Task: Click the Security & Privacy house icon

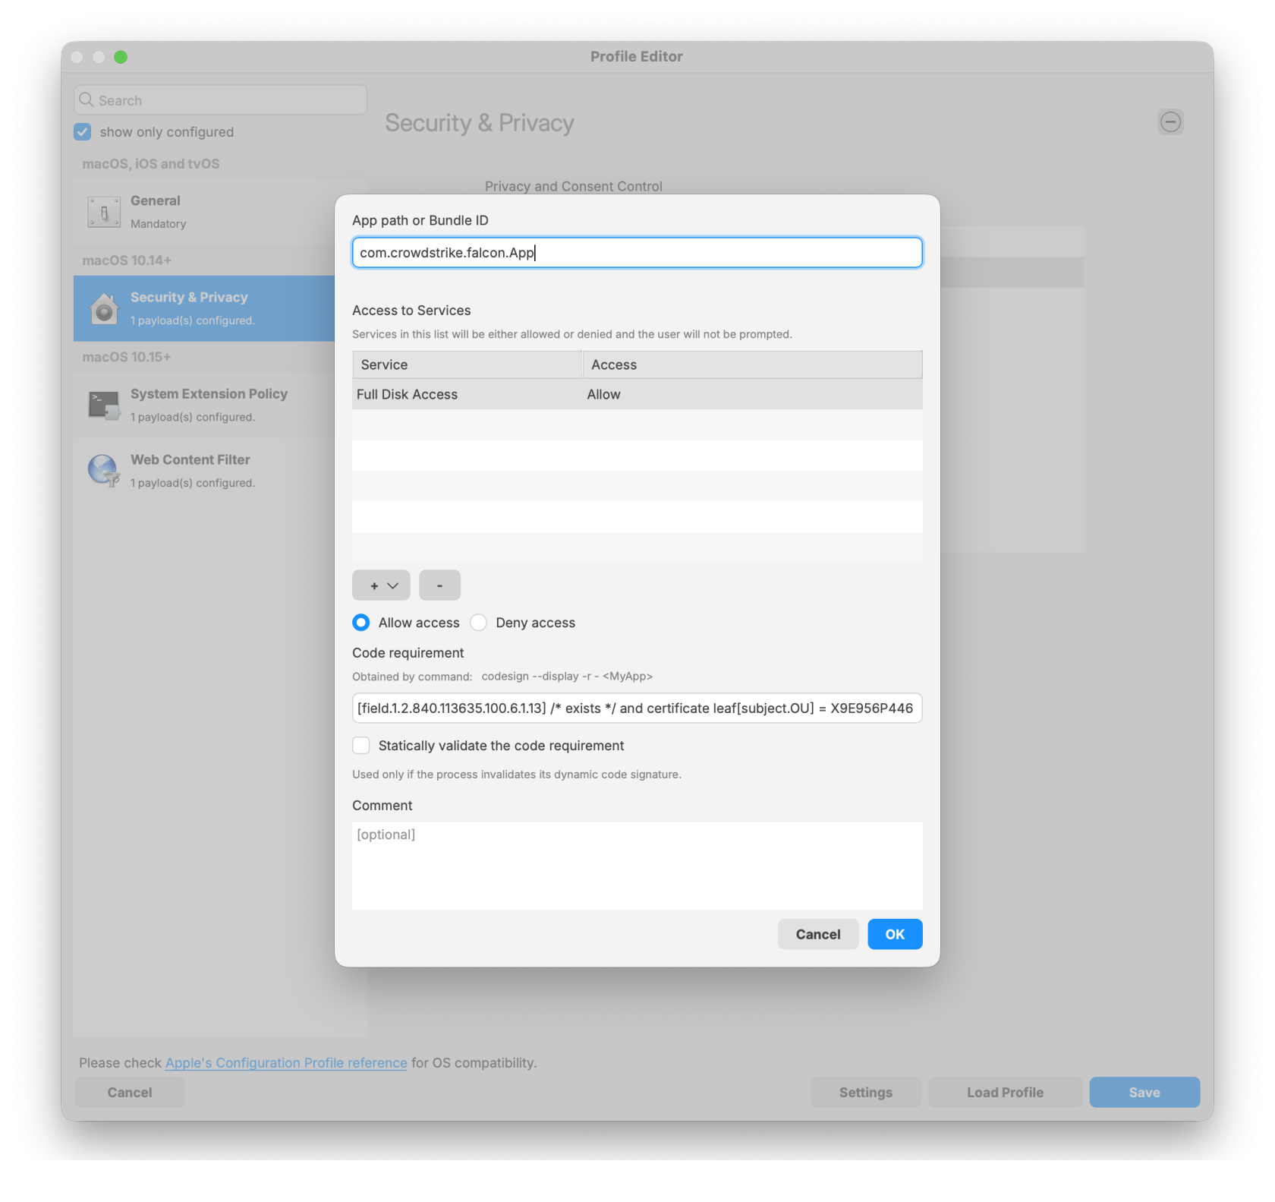Action: 104,308
